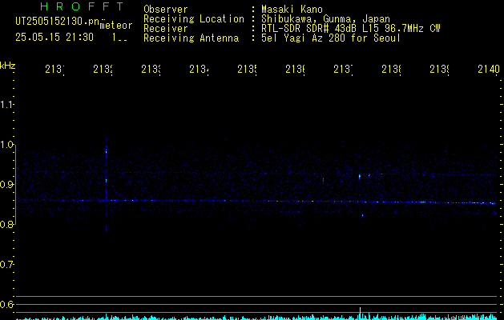Click the bright cyan meteor echo above the carrier at 2137
The height and width of the screenshot is (320, 504).
tap(360, 176)
